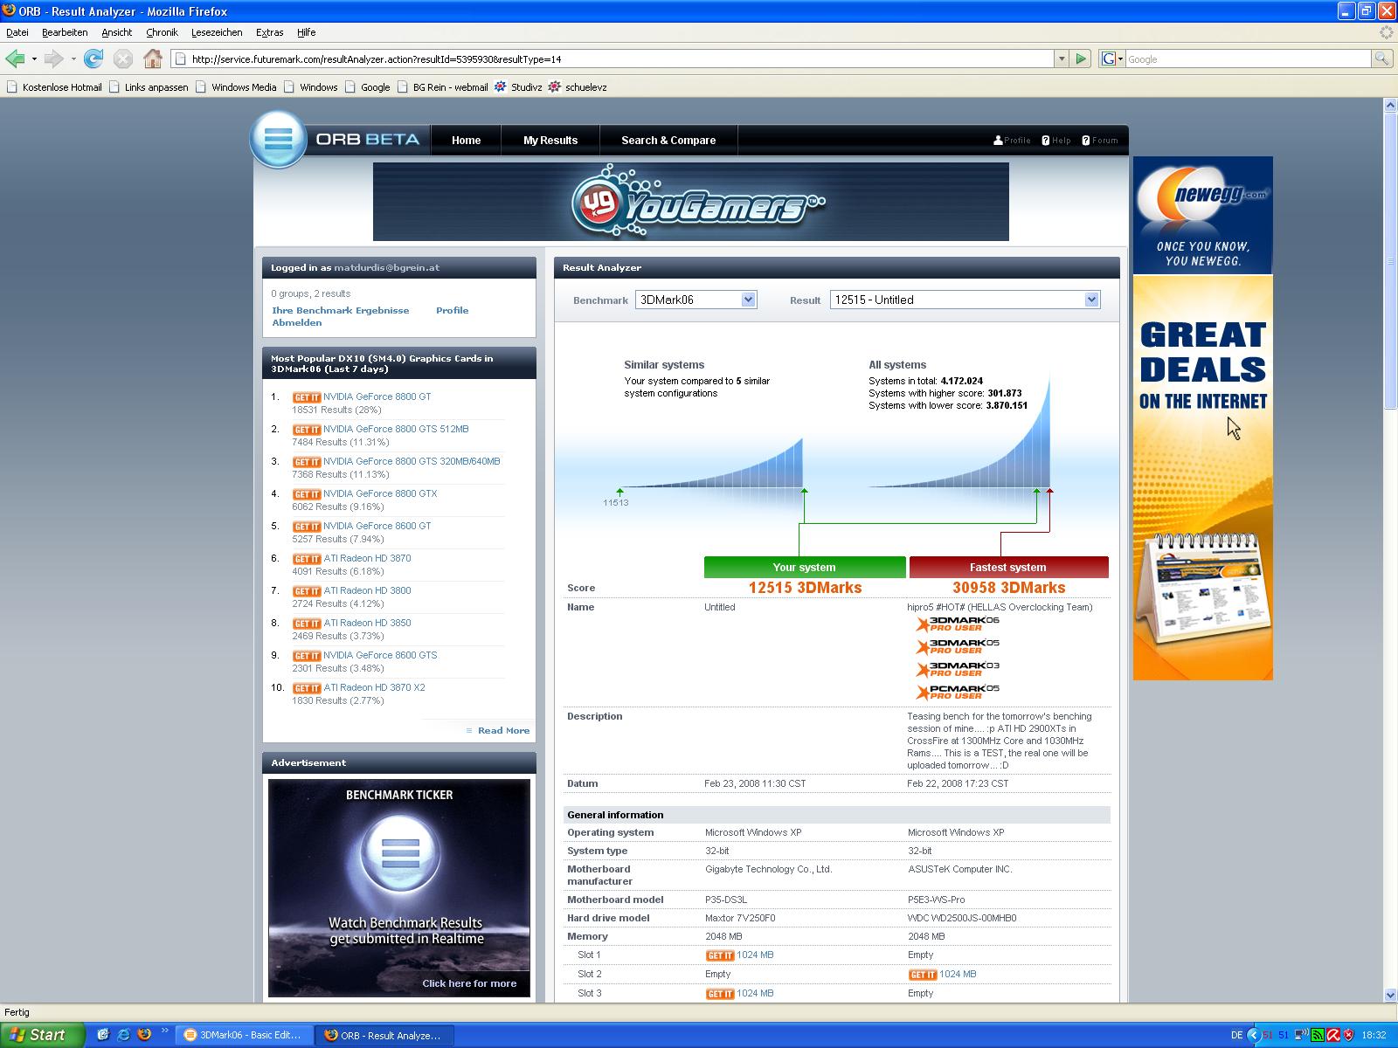Click the green Go arrow beside address bar

(1081, 59)
